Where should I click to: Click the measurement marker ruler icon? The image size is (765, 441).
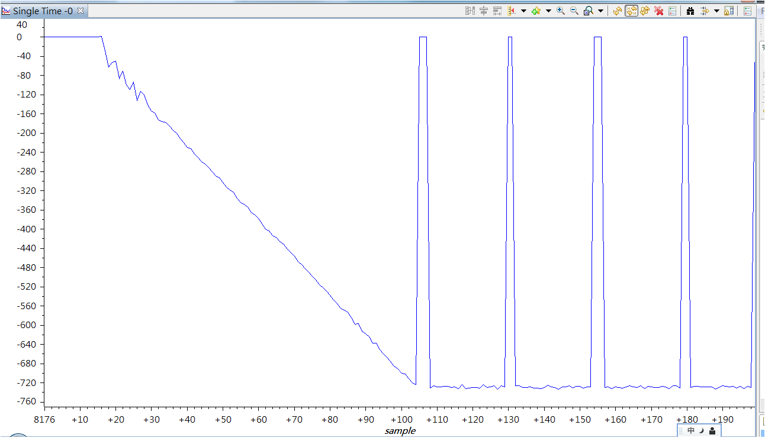512,11
